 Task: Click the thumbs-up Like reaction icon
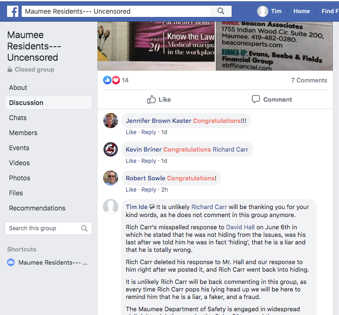click(107, 80)
